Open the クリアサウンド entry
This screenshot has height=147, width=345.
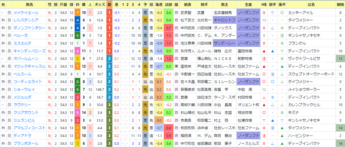click(x=26, y=113)
